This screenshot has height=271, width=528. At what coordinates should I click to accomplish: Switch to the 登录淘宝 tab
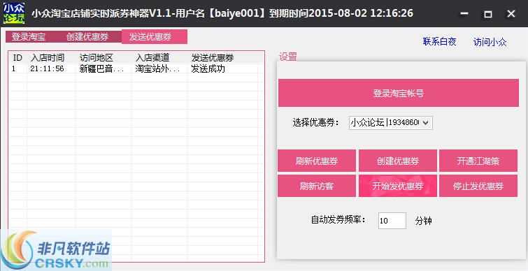coord(29,36)
